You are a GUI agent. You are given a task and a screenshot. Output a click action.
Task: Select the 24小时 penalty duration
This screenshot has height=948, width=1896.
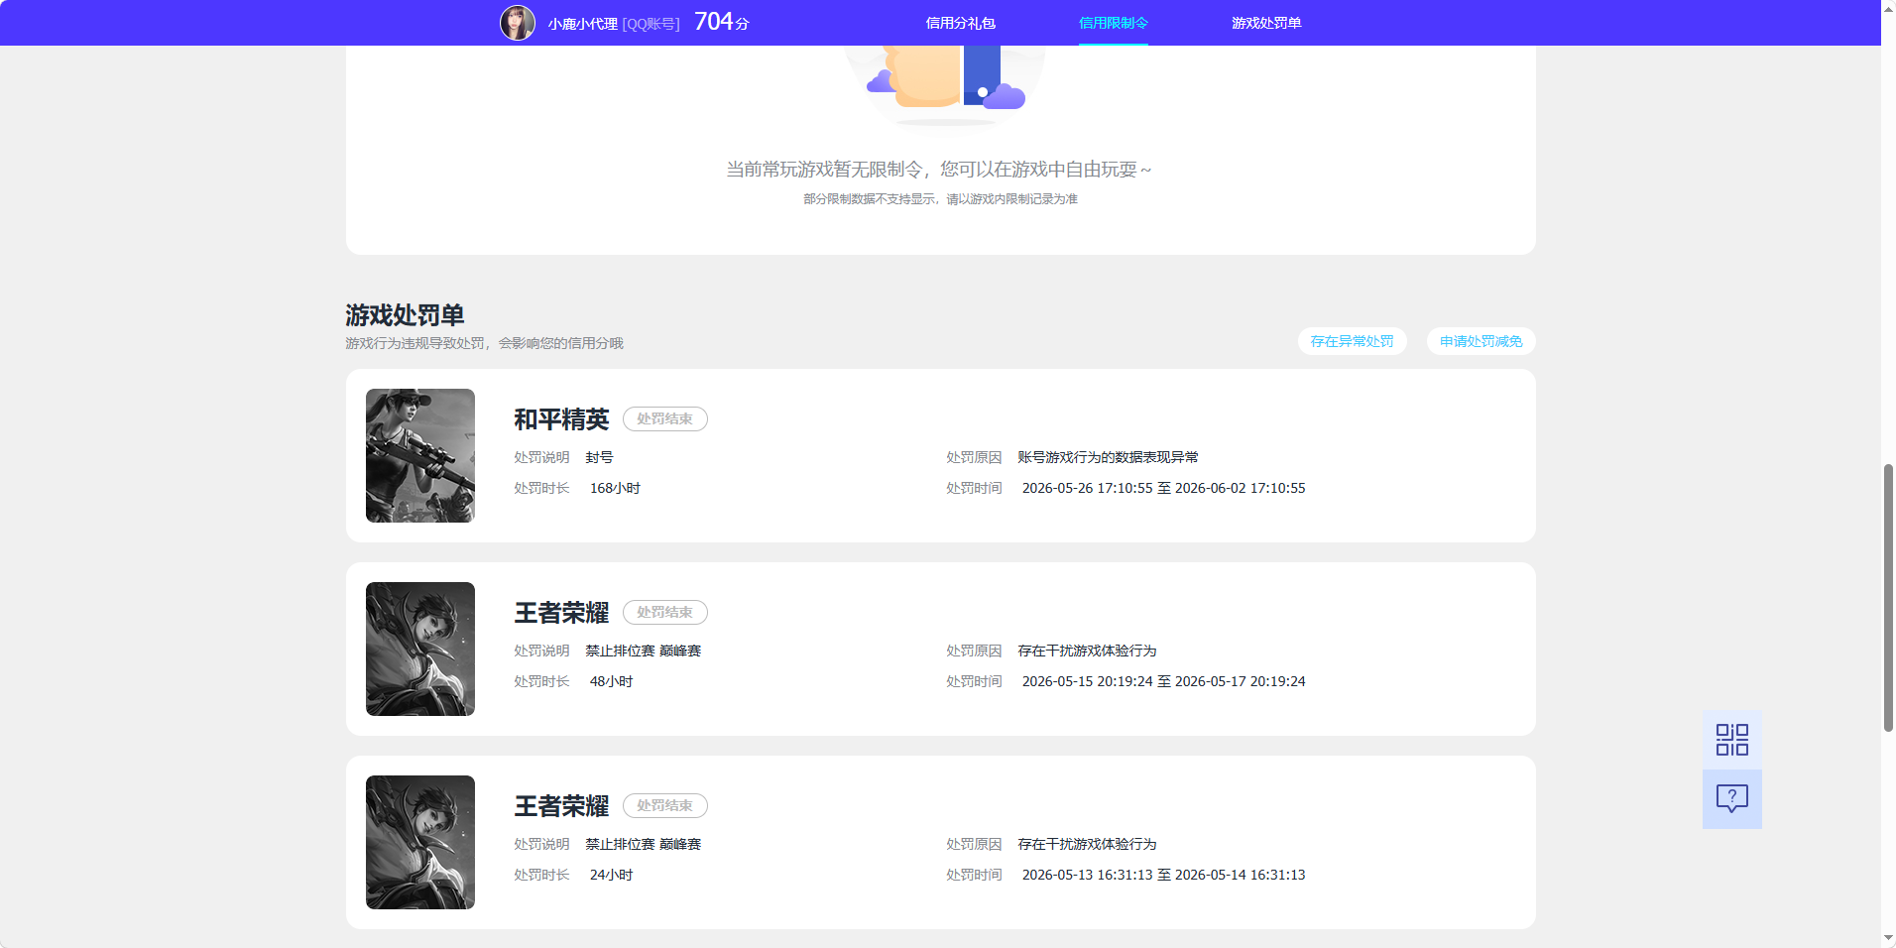coord(611,875)
